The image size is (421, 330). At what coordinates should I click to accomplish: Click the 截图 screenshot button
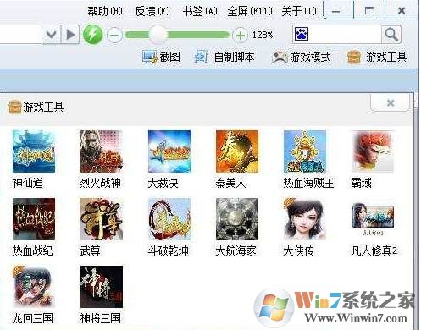(161, 57)
